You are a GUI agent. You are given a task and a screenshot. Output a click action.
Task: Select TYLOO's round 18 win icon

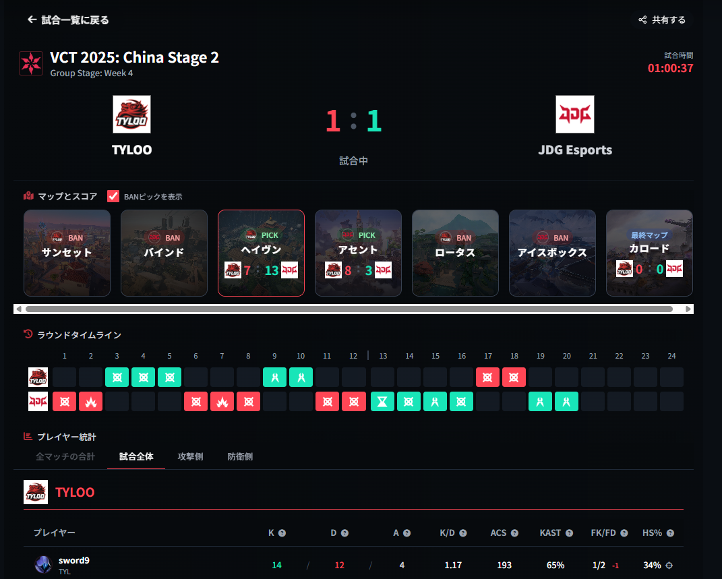[x=514, y=377]
